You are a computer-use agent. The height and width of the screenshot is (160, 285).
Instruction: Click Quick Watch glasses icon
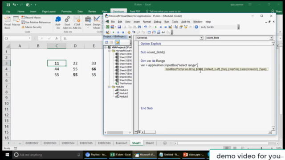163,32
